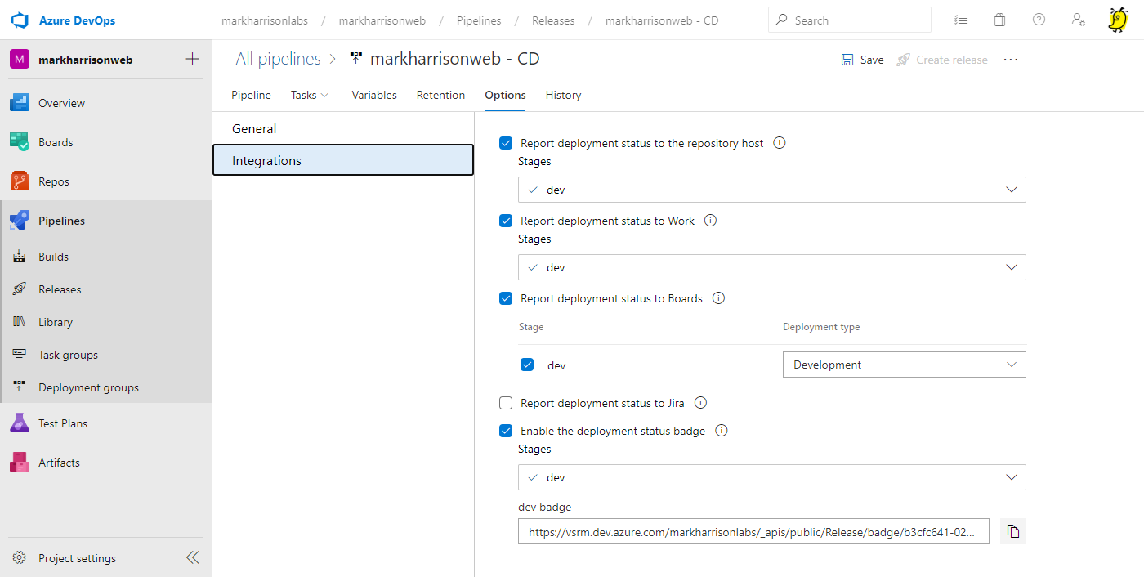This screenshot has height=577, width=1144.
Task: Open the Deployment type Development dropdown
Action: [904, 365]
